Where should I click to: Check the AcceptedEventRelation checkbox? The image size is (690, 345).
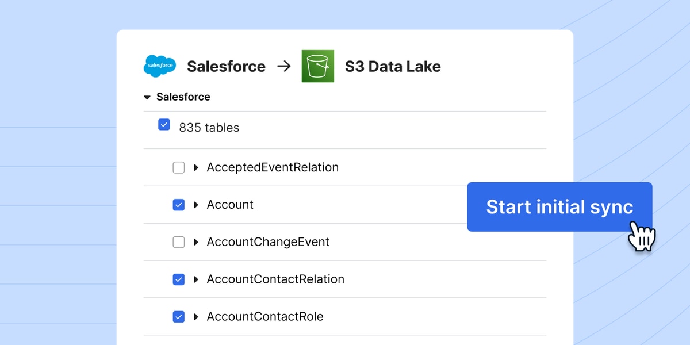[179, 167]
